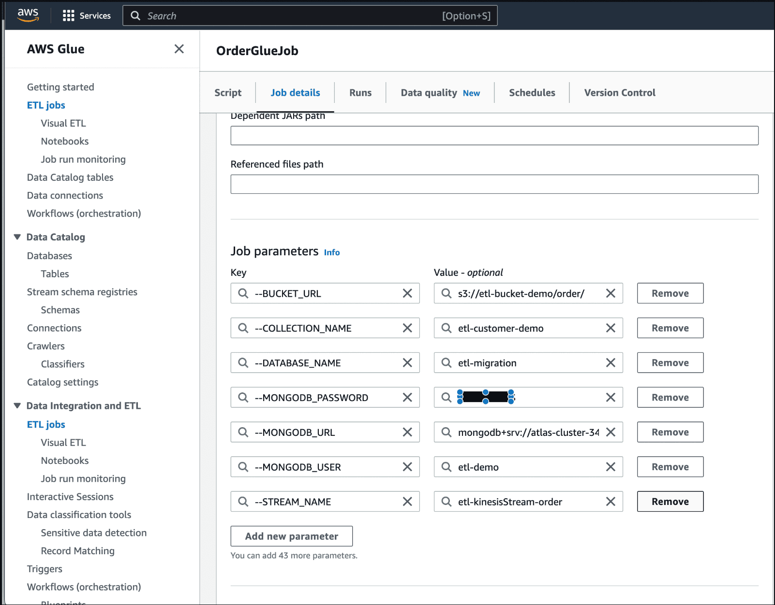Screen dimensions: 775x605
Task: Collapse the Data Catalog section
Action: (17, 237)
